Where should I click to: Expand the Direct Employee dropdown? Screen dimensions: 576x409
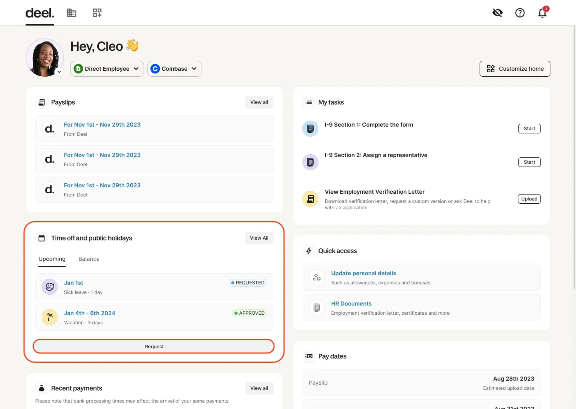point(107,69)
